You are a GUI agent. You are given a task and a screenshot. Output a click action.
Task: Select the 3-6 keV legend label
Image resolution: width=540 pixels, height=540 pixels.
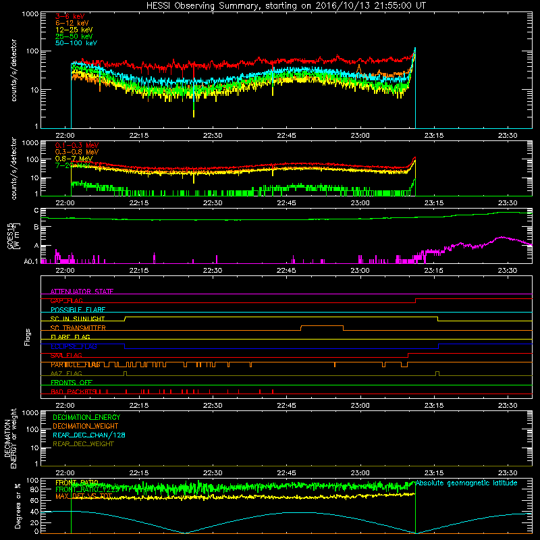pos(70,16)
